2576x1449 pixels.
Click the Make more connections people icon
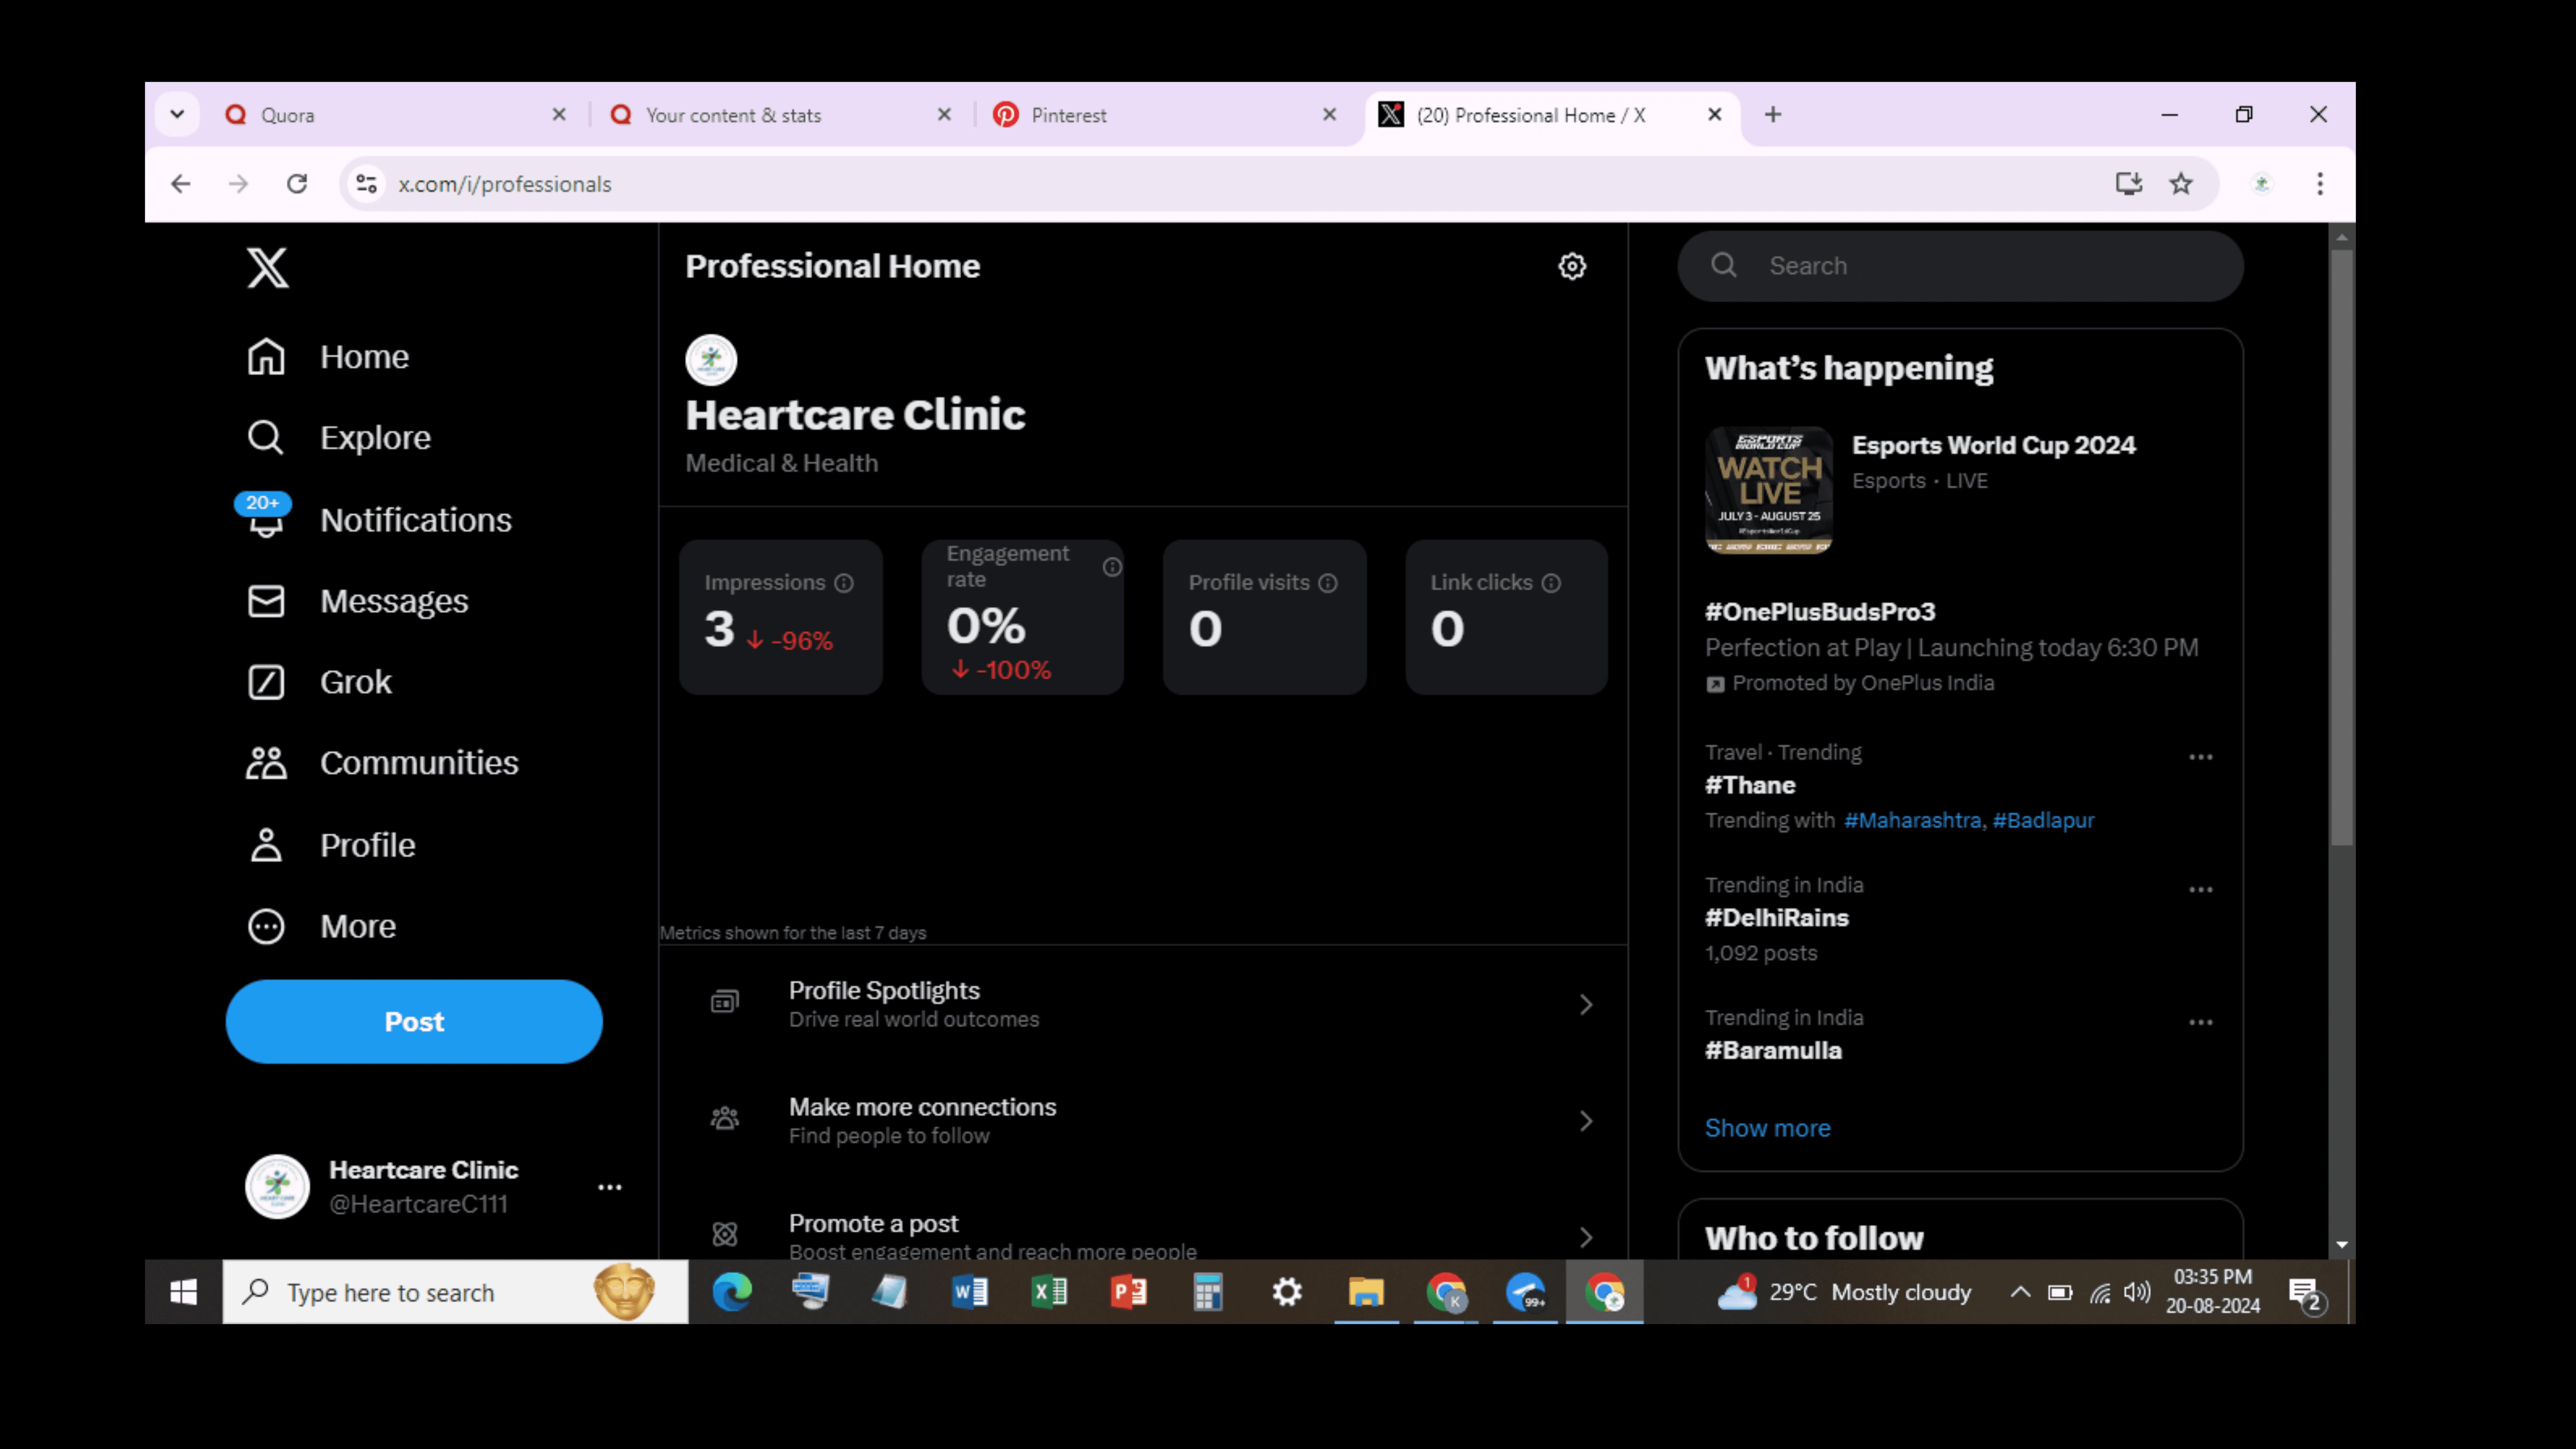pyautogui.click(x=725, y=1118)
